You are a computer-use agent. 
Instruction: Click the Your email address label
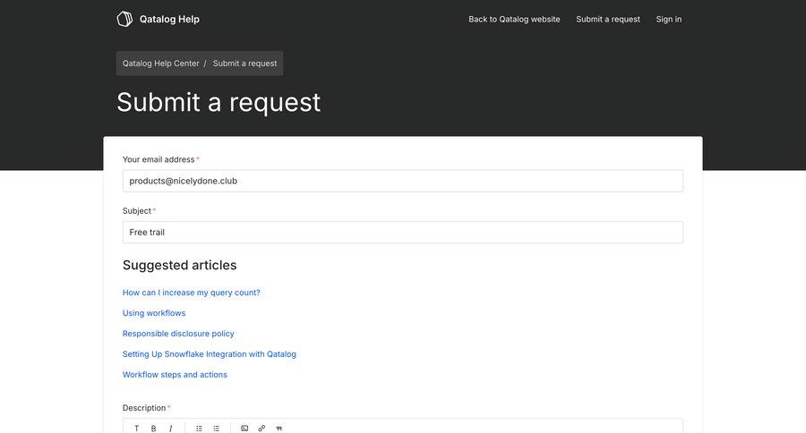pyautogui.click(x=159, y=159)
